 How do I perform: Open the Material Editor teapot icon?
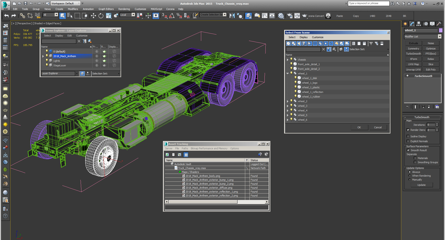(281, 16)
